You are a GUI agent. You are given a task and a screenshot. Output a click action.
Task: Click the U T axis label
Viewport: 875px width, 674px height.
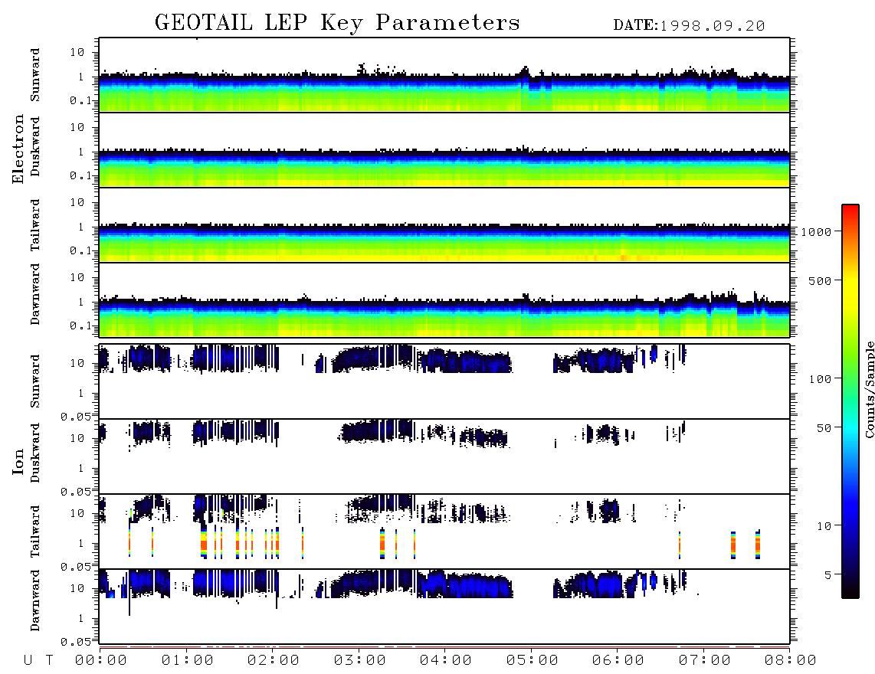[38, 661]
